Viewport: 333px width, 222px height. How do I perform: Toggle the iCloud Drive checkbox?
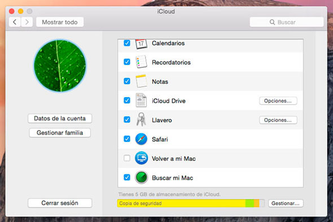tap(127, 100)
